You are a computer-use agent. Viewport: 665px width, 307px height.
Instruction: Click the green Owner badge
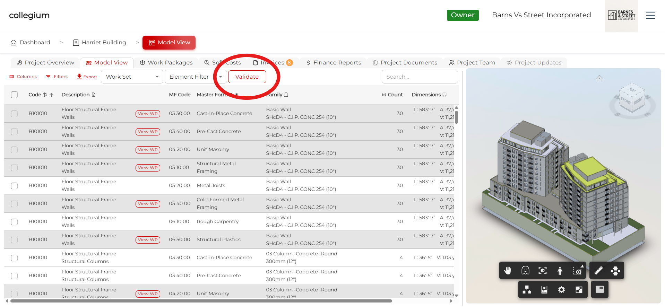coord(463,15)
